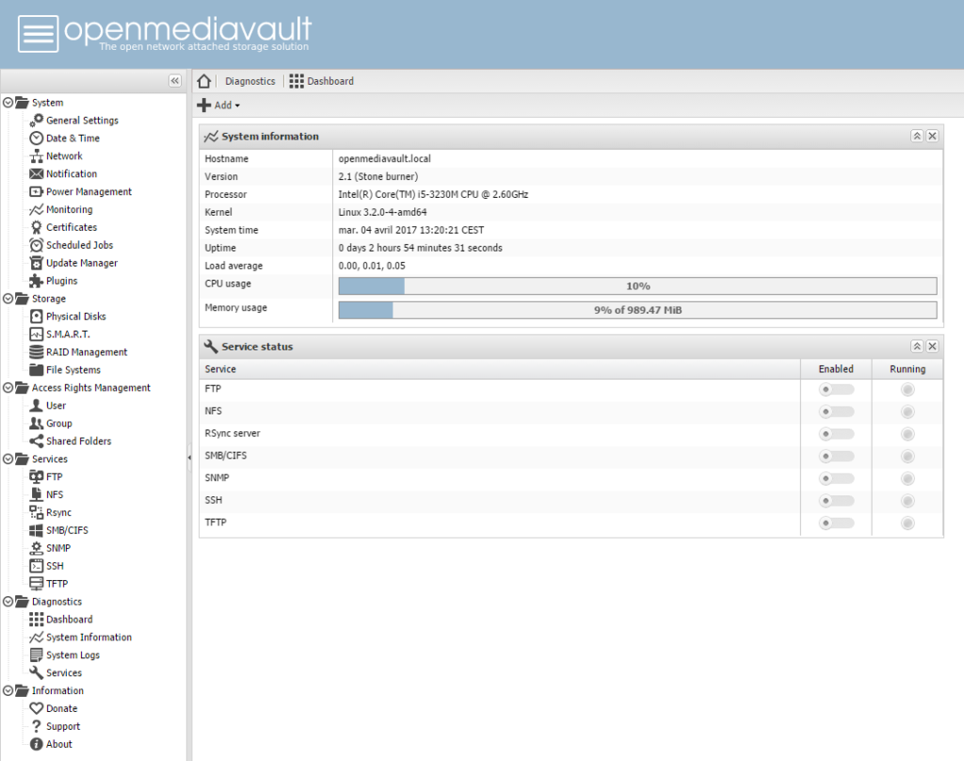The image size is (964, 761).
Task: Enable the NFS service switch
Action: point(835,412)
